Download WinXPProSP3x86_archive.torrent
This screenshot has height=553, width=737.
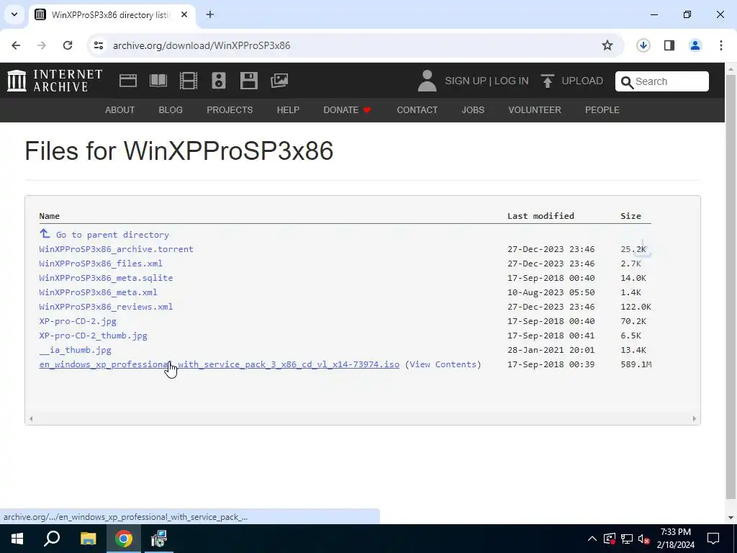pos(116,249)
